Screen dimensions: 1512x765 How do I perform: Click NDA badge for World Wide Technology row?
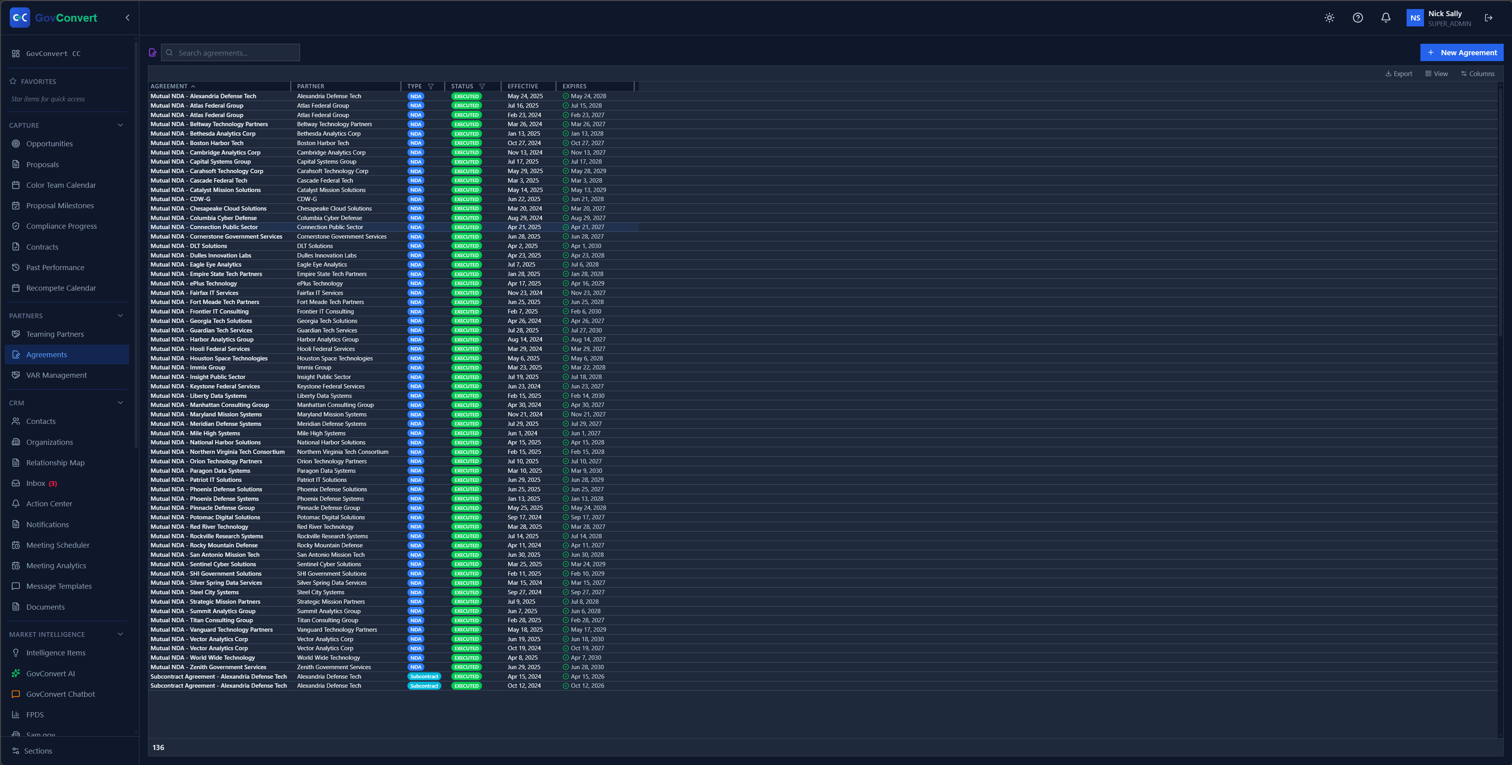(416, 658)
